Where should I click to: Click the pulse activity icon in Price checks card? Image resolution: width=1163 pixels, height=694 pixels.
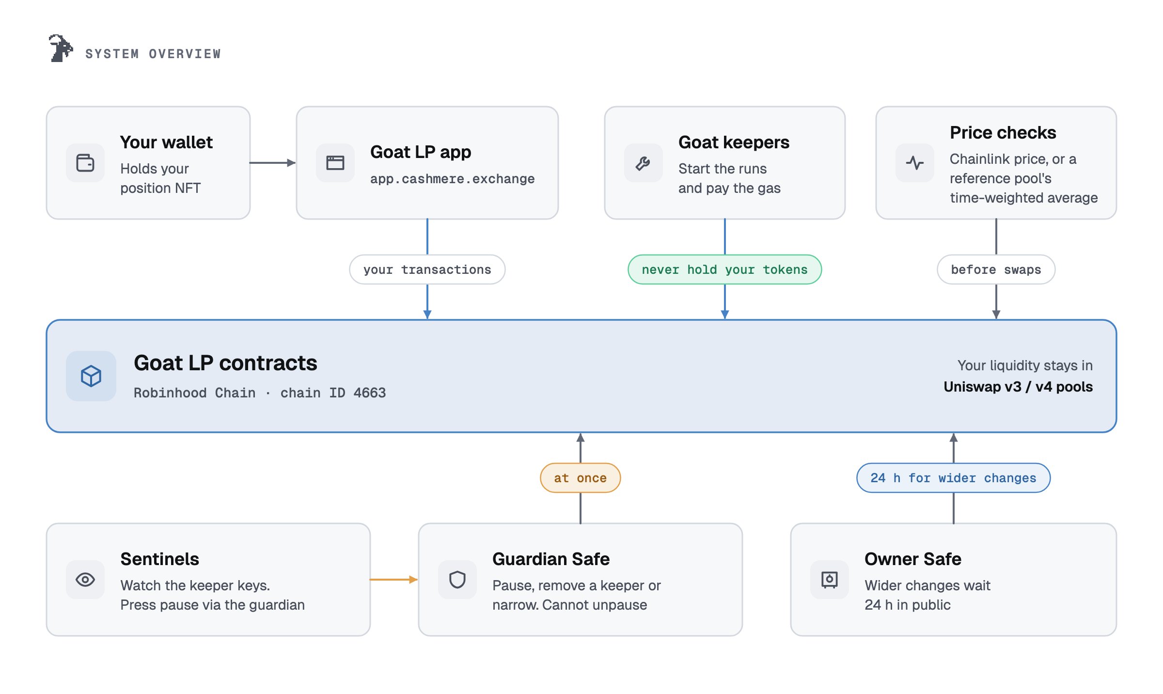coord(915,163)
